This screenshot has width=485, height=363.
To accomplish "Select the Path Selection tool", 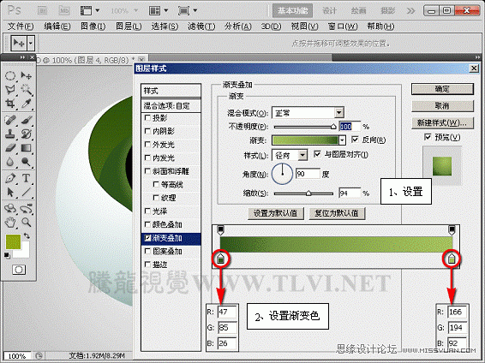I will click(10, 192).
